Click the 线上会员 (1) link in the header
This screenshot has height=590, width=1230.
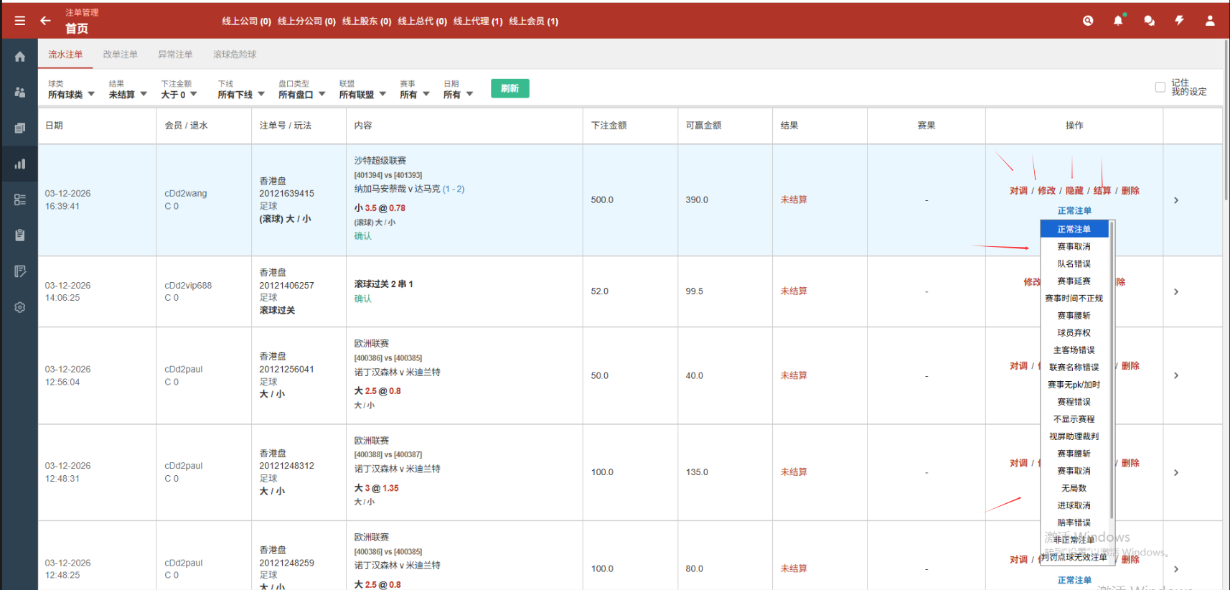pyautogui.click(x=533, y=22)
